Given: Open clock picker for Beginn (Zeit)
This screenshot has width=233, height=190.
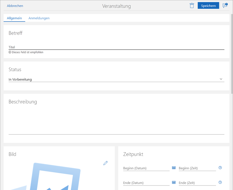Looking at the screenshot, I should [x=220, y=168].
